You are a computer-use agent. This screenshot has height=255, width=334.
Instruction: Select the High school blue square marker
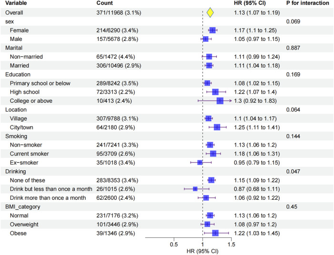[215, 92]
